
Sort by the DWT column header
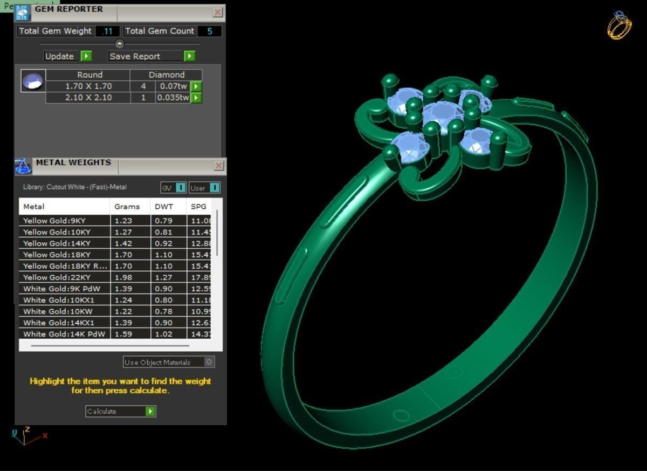pos(168,207)
